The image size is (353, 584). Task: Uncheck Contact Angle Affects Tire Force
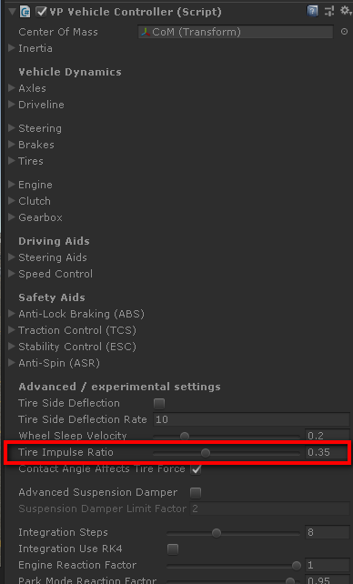coord(196,468)
